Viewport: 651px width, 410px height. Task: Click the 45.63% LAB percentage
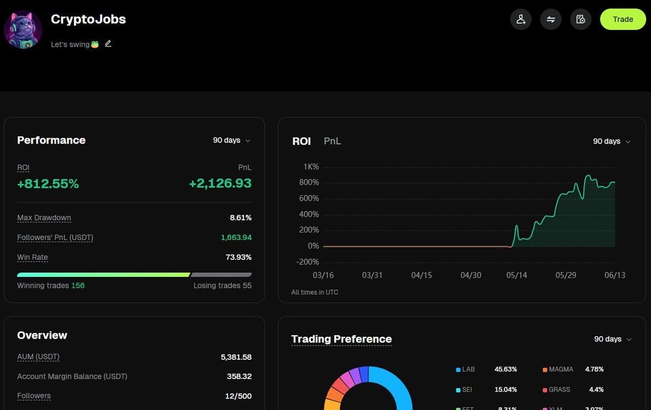tap(506, 369)
